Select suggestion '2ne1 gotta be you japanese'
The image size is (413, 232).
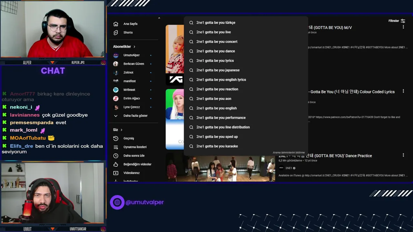tap(246, 70)
